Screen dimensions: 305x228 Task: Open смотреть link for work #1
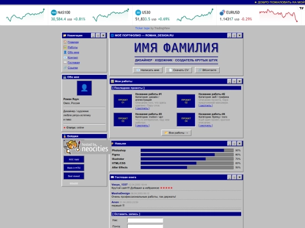142,109
